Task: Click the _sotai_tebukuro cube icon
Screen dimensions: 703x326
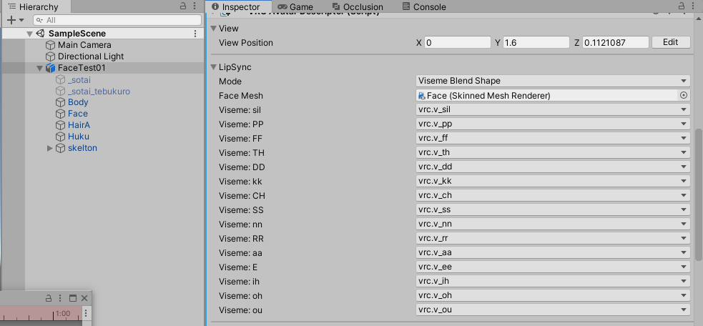Action: (x=61, y=91)
